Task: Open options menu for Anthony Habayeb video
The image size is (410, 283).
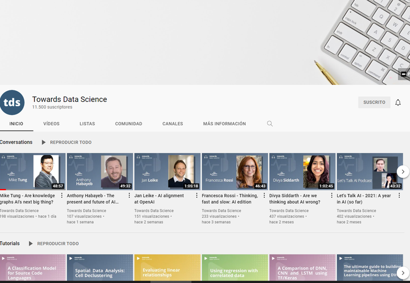Action: [x=129, y=195]
